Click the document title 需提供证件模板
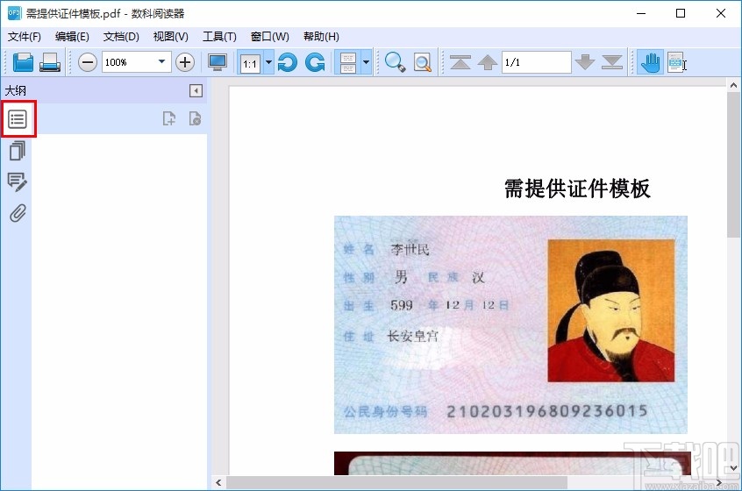The height and width of the screenshot is (491, 742). (577, 189)
